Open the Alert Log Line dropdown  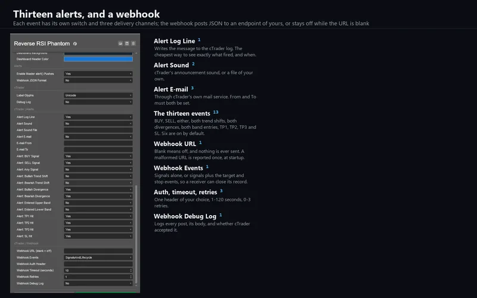(x=98, y=117)
